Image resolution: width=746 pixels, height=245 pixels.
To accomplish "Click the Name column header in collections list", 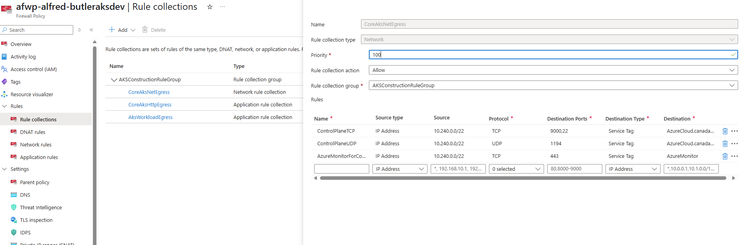I will tap(117, 66).
